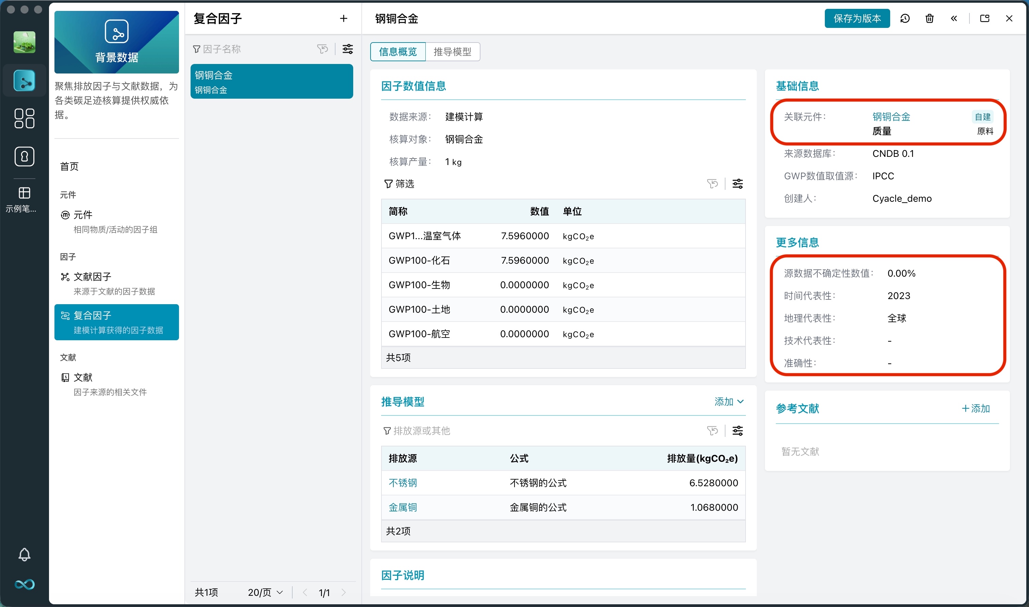Switch to the 推导模型 tab
The height and width of the screenshot is (607, 1029).
tap(453, 51)
